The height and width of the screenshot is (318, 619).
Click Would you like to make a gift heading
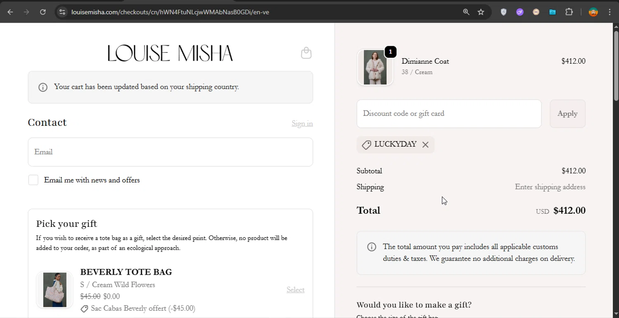tap(414, 305)
